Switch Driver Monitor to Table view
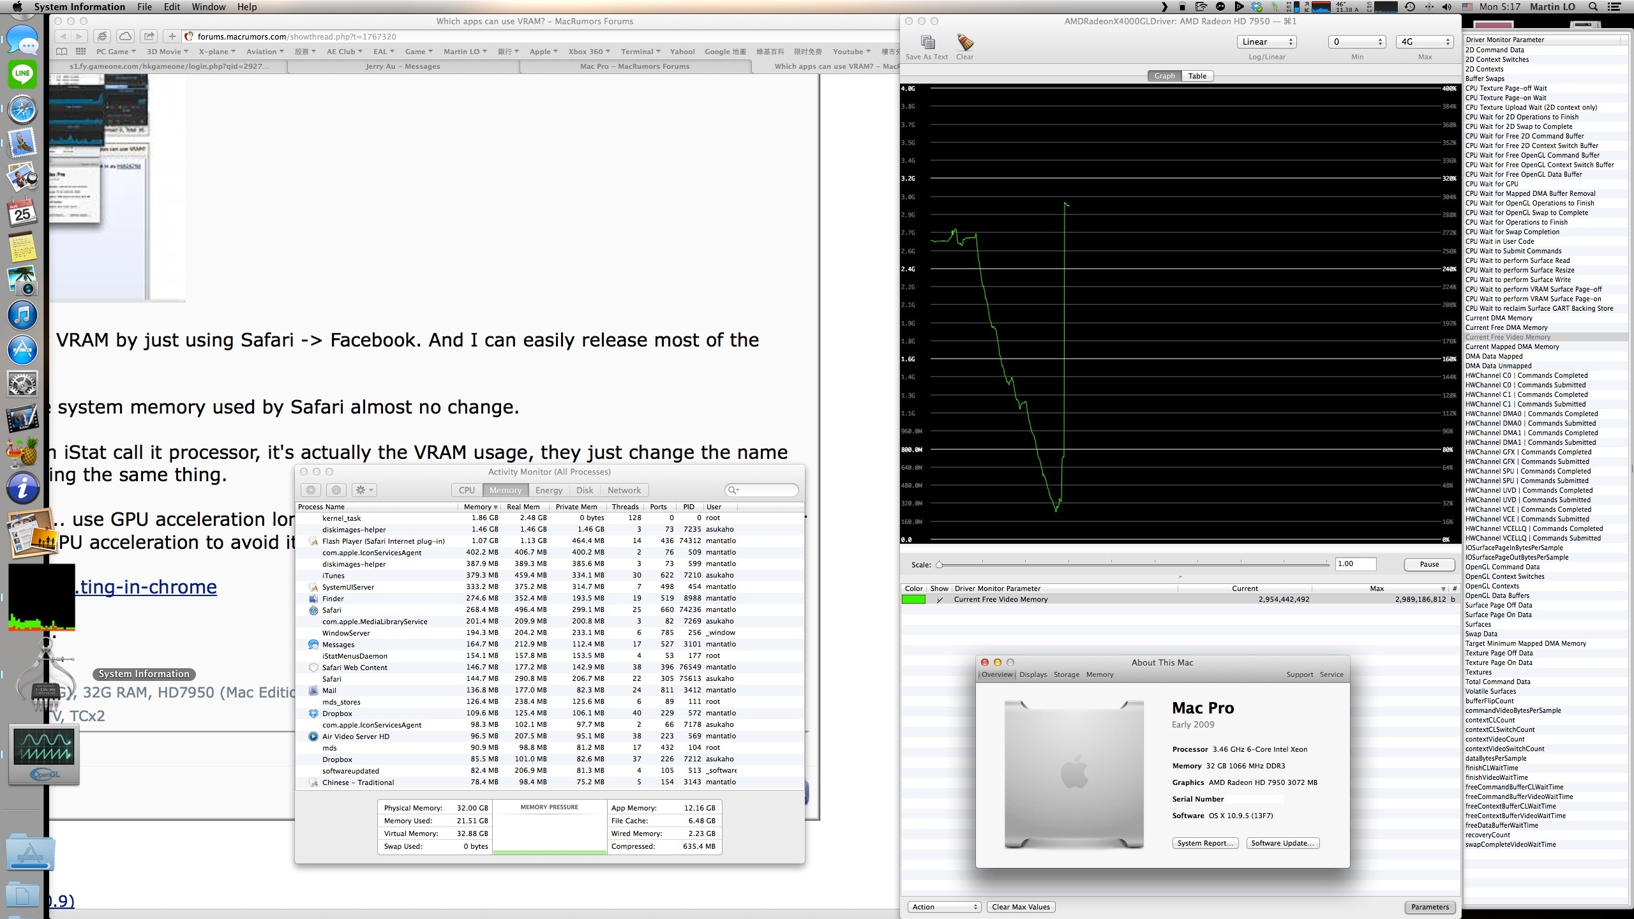Viewport: 1634px width, 919px height. pos(1197,76)
